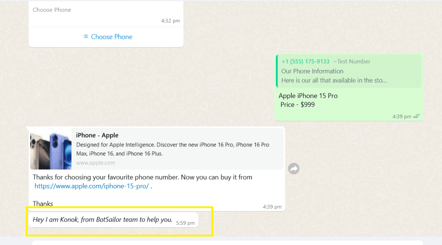Click the "~Test Number" label in the quote

(351, 61)
